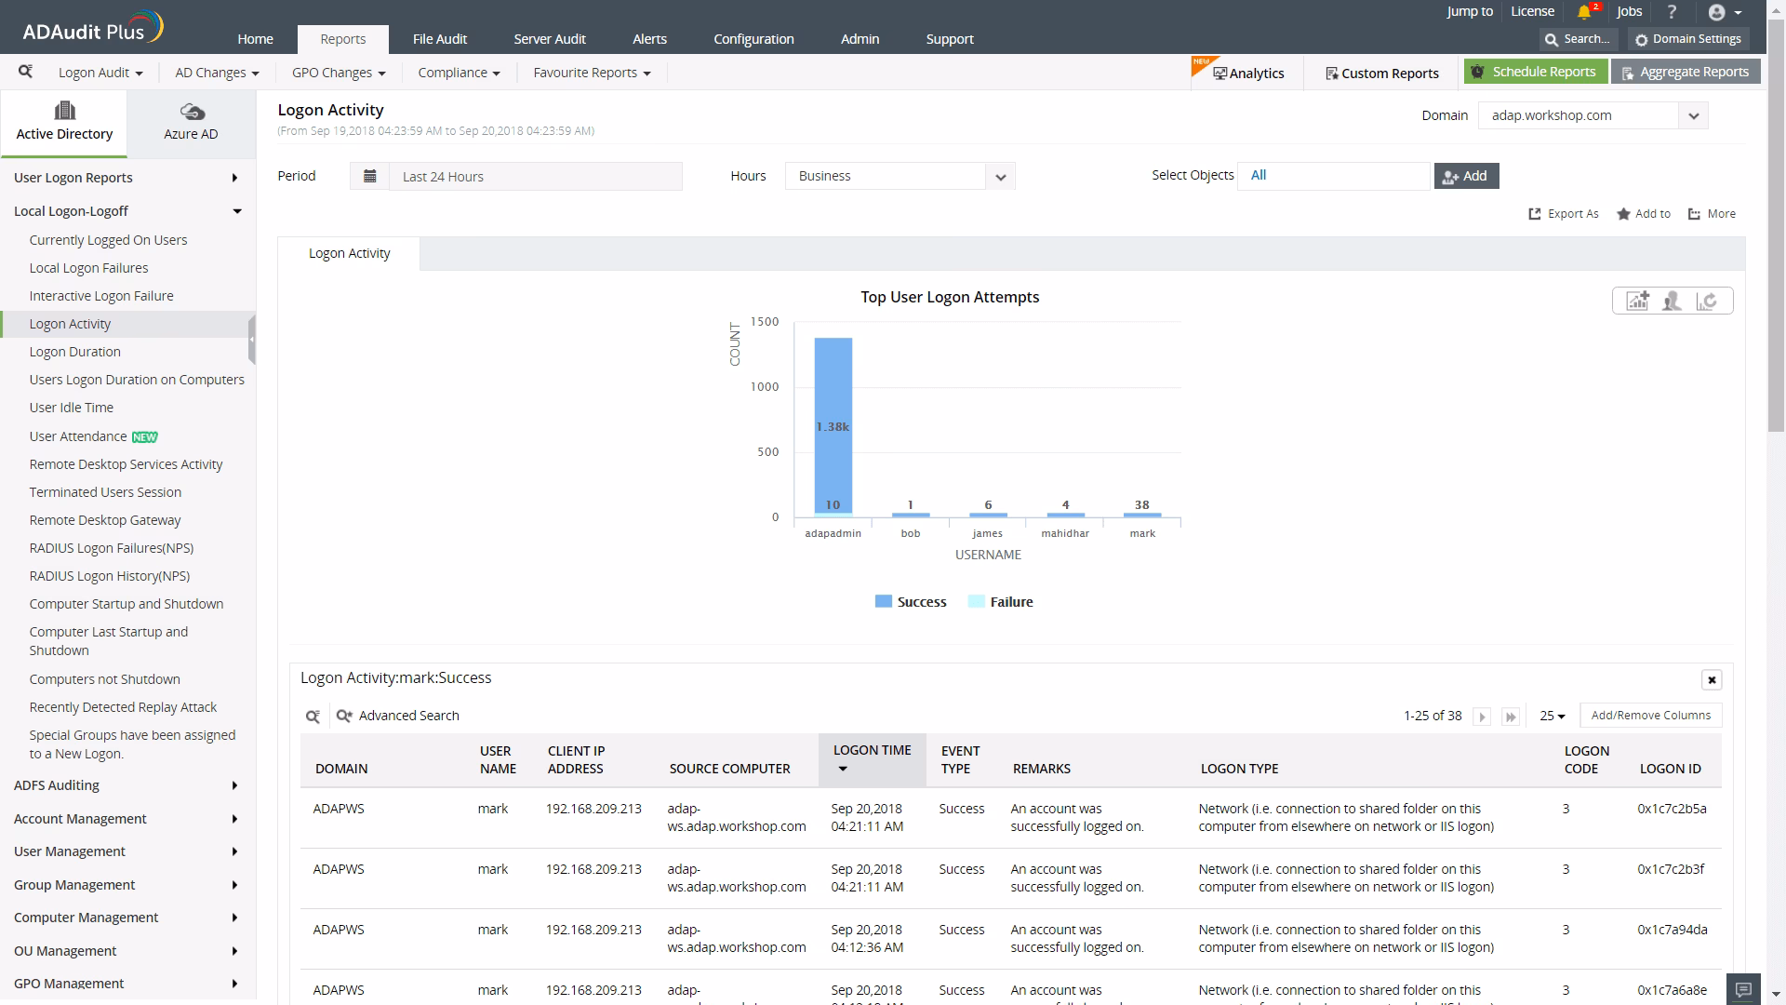This screenshot has height=1005, width=1786.
Task: Open the File Audit tab
Action: tap(440, 39)
